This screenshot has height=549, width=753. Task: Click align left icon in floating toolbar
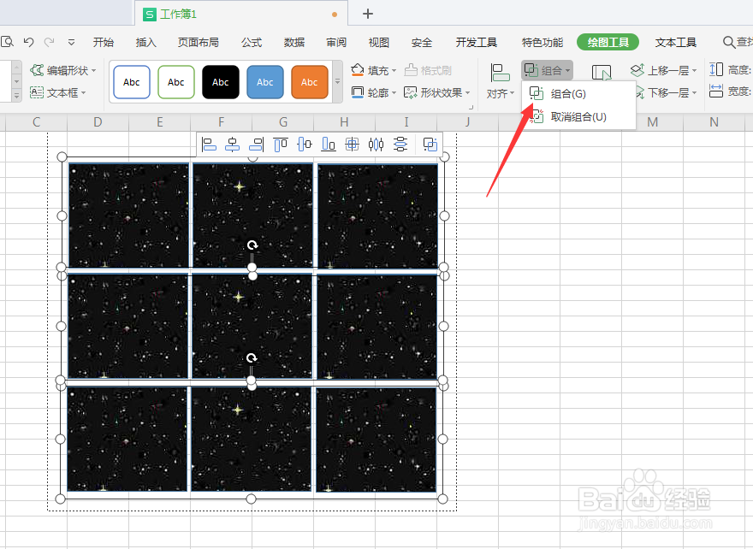pyautogui.click(x=209, y=144)
